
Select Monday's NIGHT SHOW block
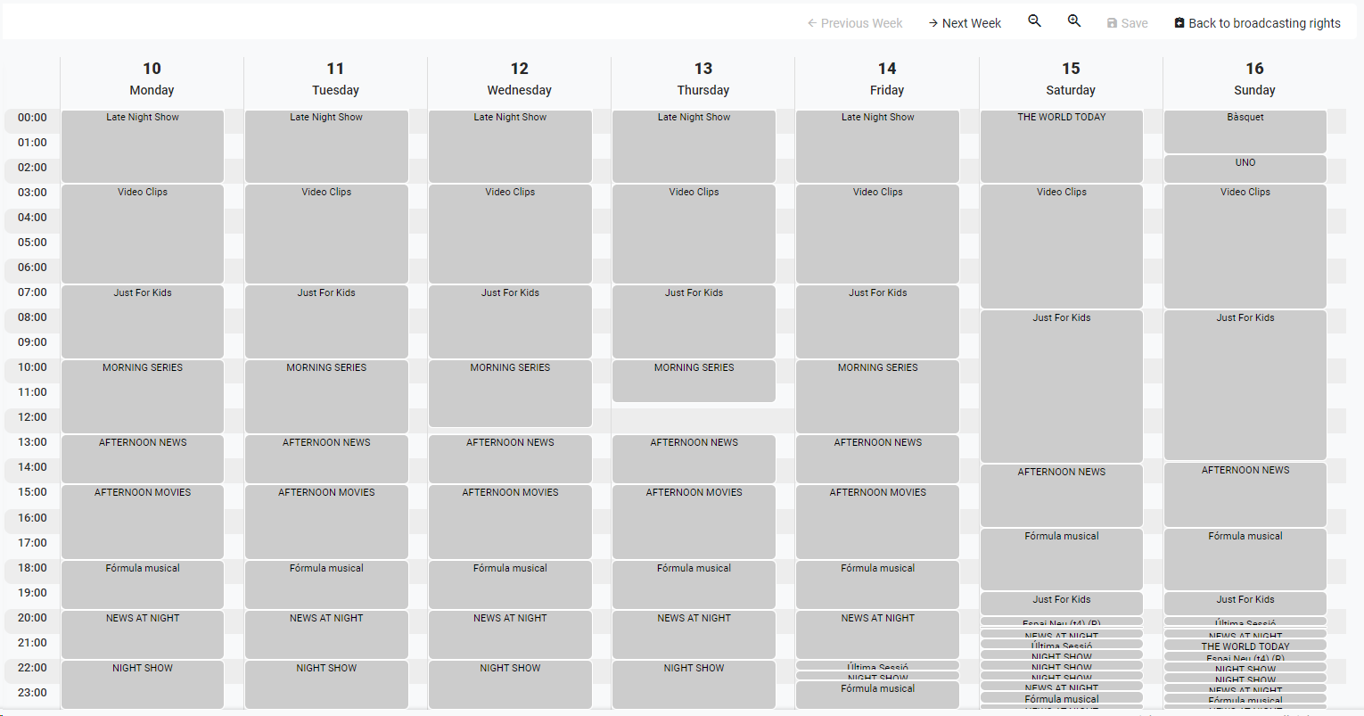click(x=143, y=684)
